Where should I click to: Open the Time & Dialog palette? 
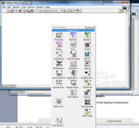click(x=73, y=54)
